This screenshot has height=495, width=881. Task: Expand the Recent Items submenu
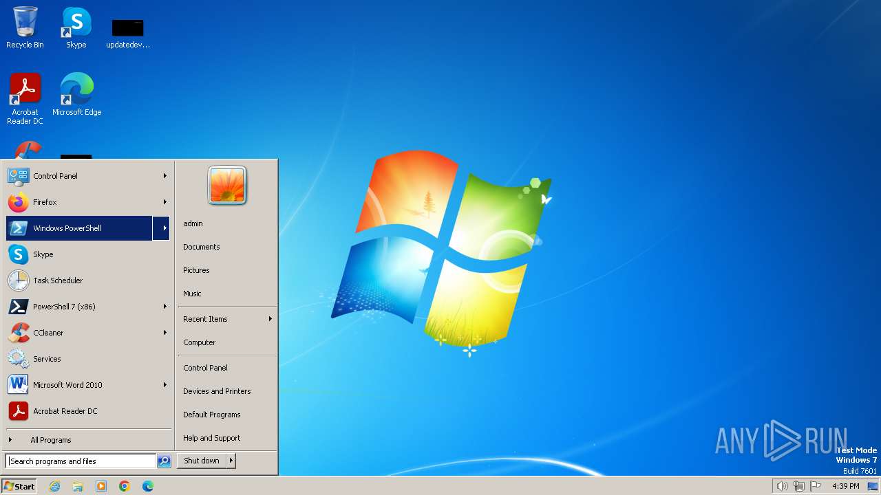pos(227,319)
